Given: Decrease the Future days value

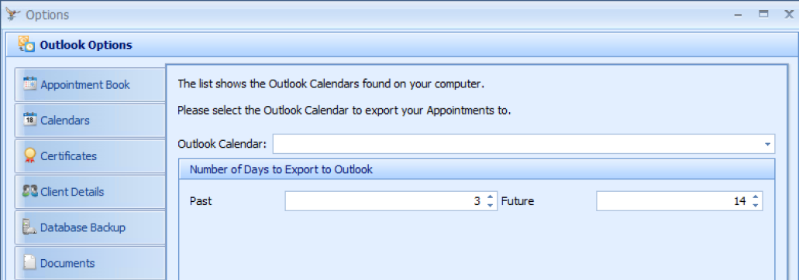Looking at the screenshot, I should 755,205.
